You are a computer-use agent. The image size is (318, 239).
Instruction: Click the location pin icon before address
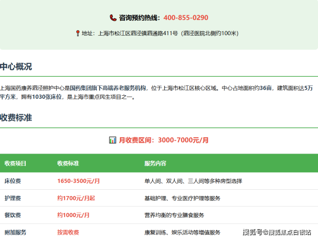pyautogui.click(x=78, y=33)
